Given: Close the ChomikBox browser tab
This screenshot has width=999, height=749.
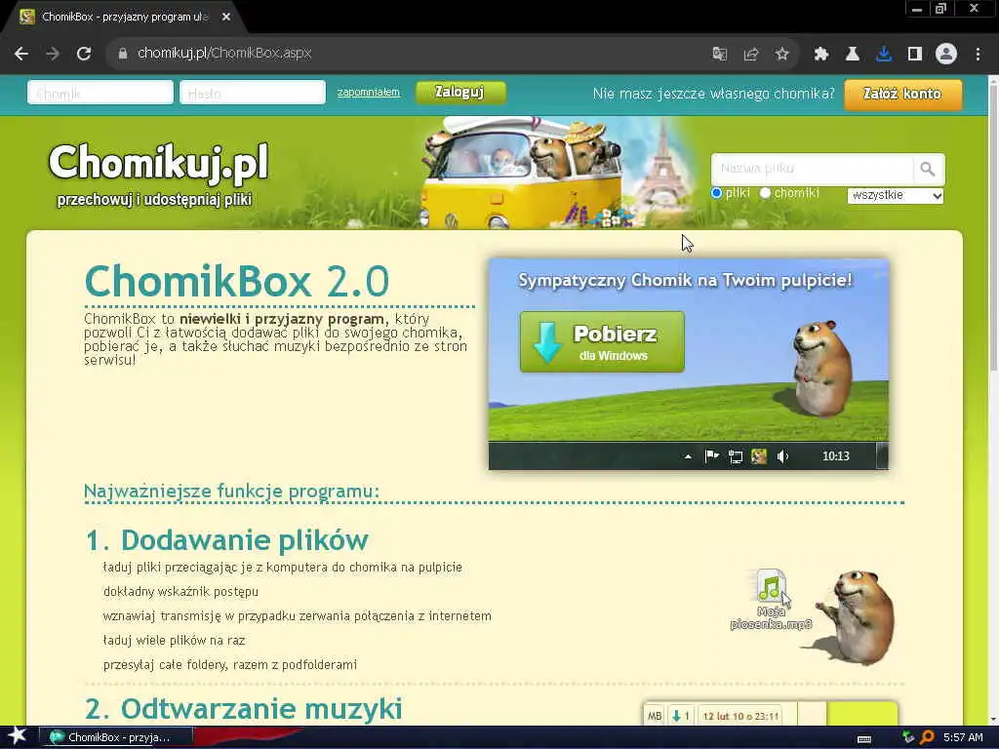Looking at the screenshot, I should click(226, 18).
